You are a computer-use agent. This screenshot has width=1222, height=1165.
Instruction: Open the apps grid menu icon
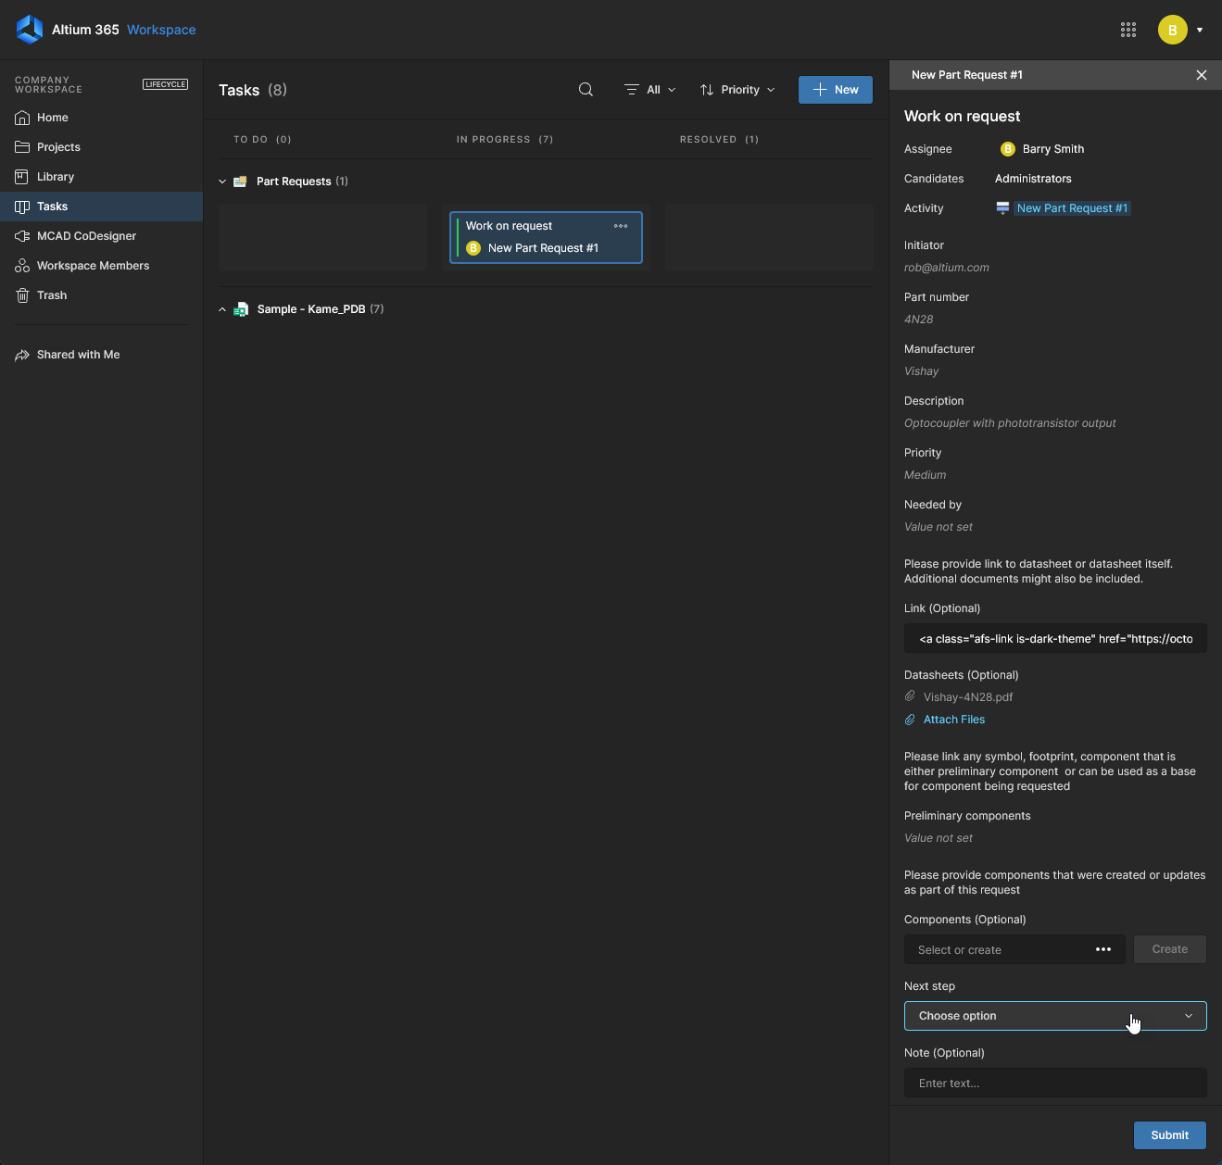coord(1128,30)
